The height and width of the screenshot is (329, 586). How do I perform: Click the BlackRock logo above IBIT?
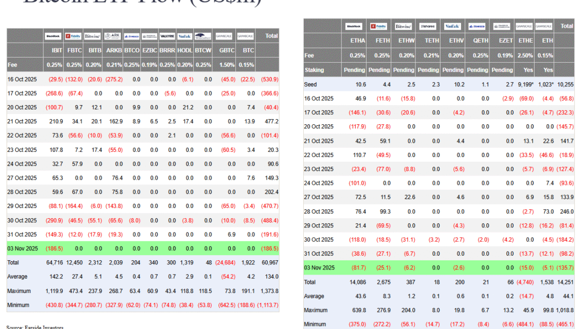pyautogui.click(x=53, y=36)
